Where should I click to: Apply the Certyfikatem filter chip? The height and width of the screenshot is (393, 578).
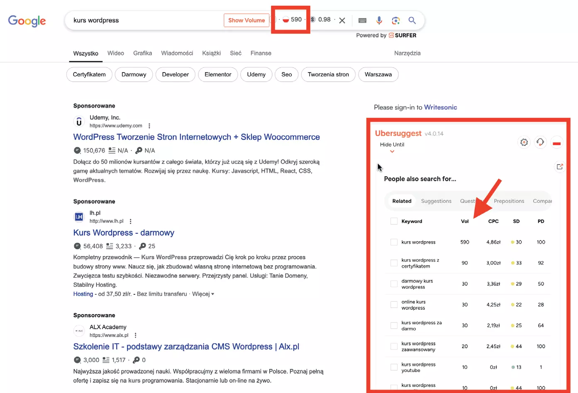coord(89,75)
